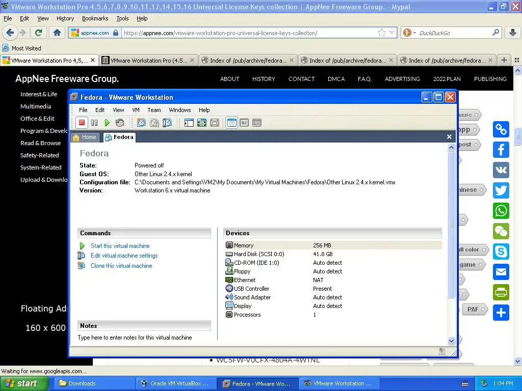Click the Quick Switch mode toolbar icon

click(x=215, y=123)
